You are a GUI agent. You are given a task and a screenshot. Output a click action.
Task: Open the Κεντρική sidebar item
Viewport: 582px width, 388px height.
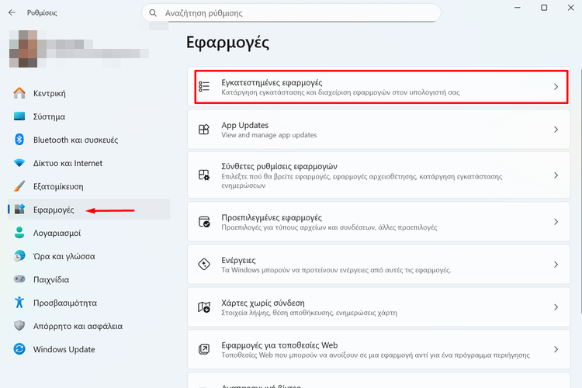(x=49, y=93)
